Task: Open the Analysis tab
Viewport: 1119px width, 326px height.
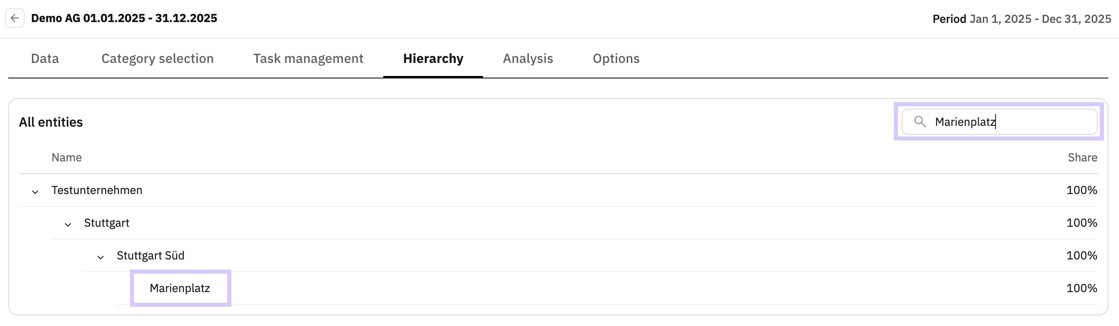Action: pyautogui.click(x=527, y=58)
